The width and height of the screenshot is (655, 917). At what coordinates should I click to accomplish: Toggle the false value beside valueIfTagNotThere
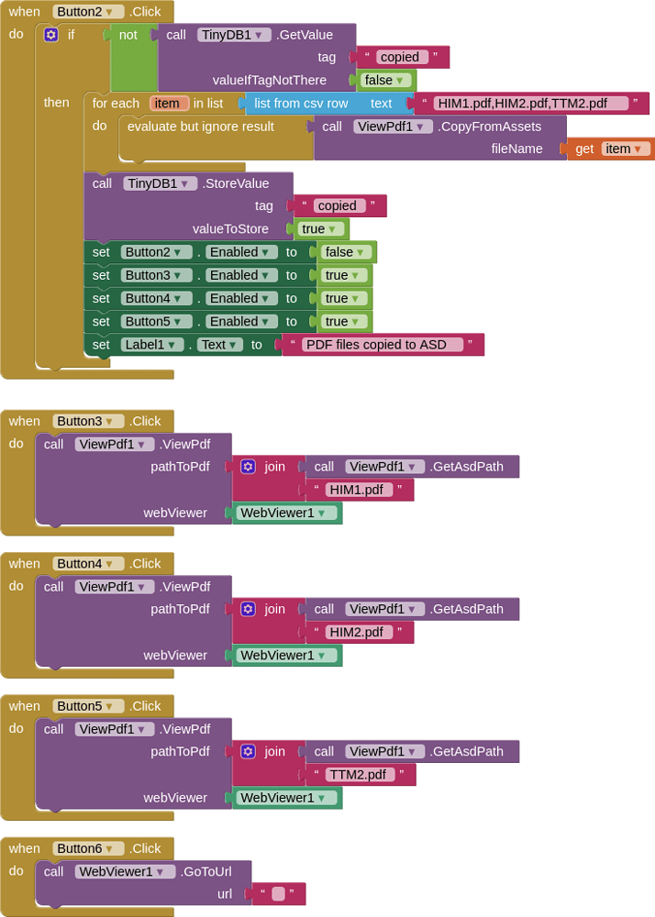(384, 80)
